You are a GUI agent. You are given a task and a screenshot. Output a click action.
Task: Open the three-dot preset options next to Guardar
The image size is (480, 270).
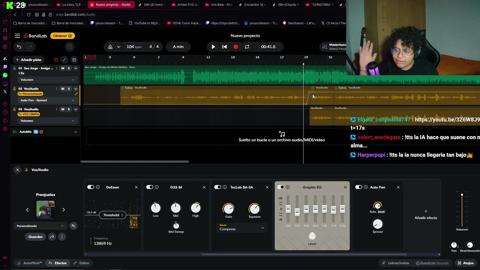click(62, 237)
